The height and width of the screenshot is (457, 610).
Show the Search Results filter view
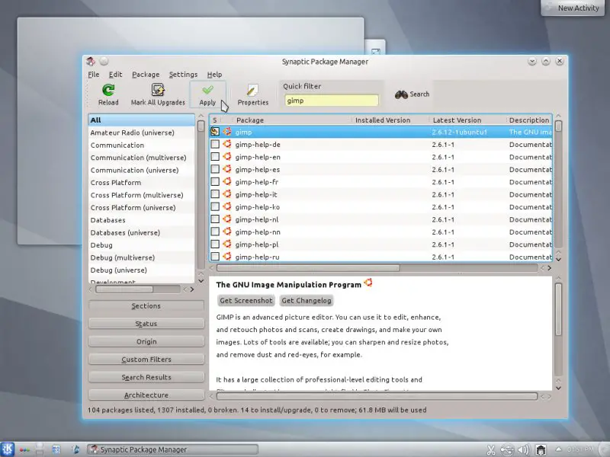click(x=146, y=377)
